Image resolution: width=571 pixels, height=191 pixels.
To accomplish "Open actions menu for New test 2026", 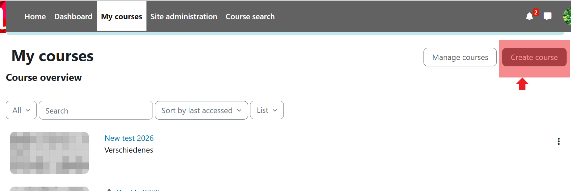I will (x=559, y=141).
